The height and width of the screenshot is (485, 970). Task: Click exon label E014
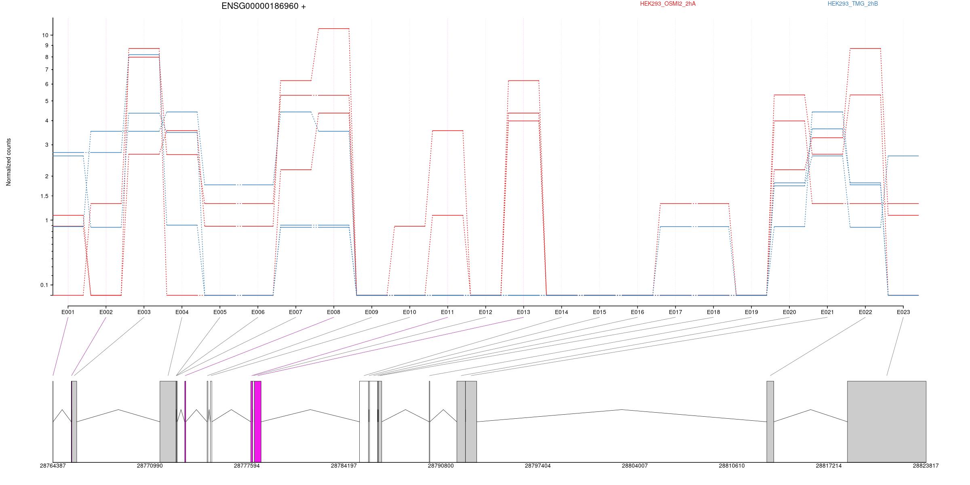[561, 312]
